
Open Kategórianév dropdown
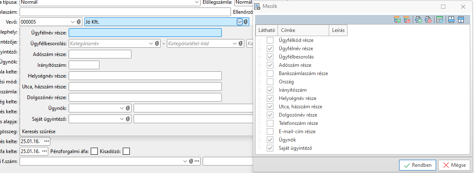click(x=151, y=44)
